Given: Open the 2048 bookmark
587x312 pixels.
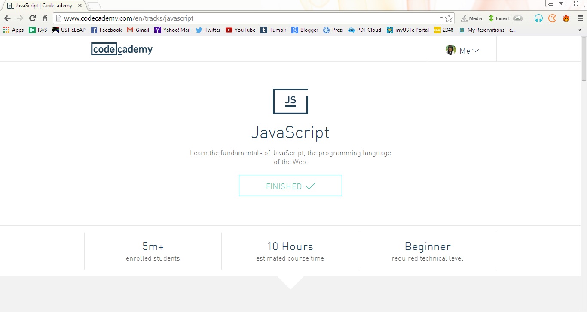Looking at the screenshot, I should click(444, 30).
